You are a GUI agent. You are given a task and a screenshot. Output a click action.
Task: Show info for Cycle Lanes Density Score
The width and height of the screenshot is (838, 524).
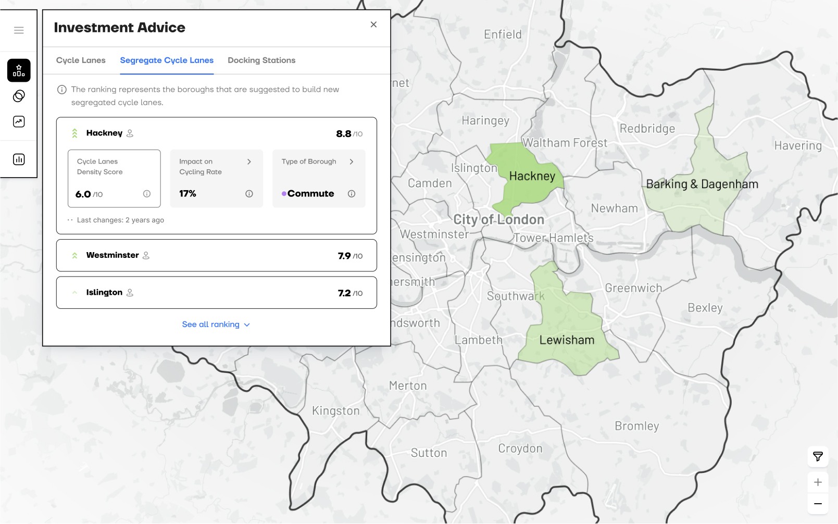pyautogui.click(x=147, y=194)
